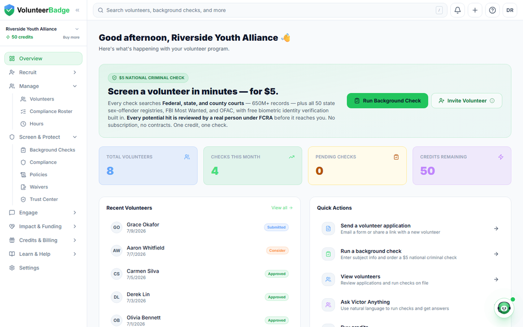523x327 pixels.
Task: Click Aaron Whitfield's AW avatar
Action: click(117, 251)
